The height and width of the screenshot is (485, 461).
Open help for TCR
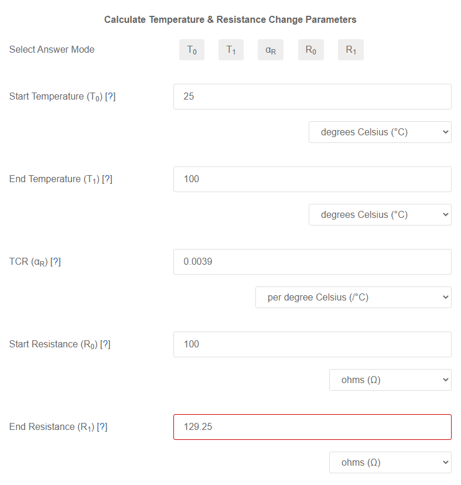click(x=55, y=262)
